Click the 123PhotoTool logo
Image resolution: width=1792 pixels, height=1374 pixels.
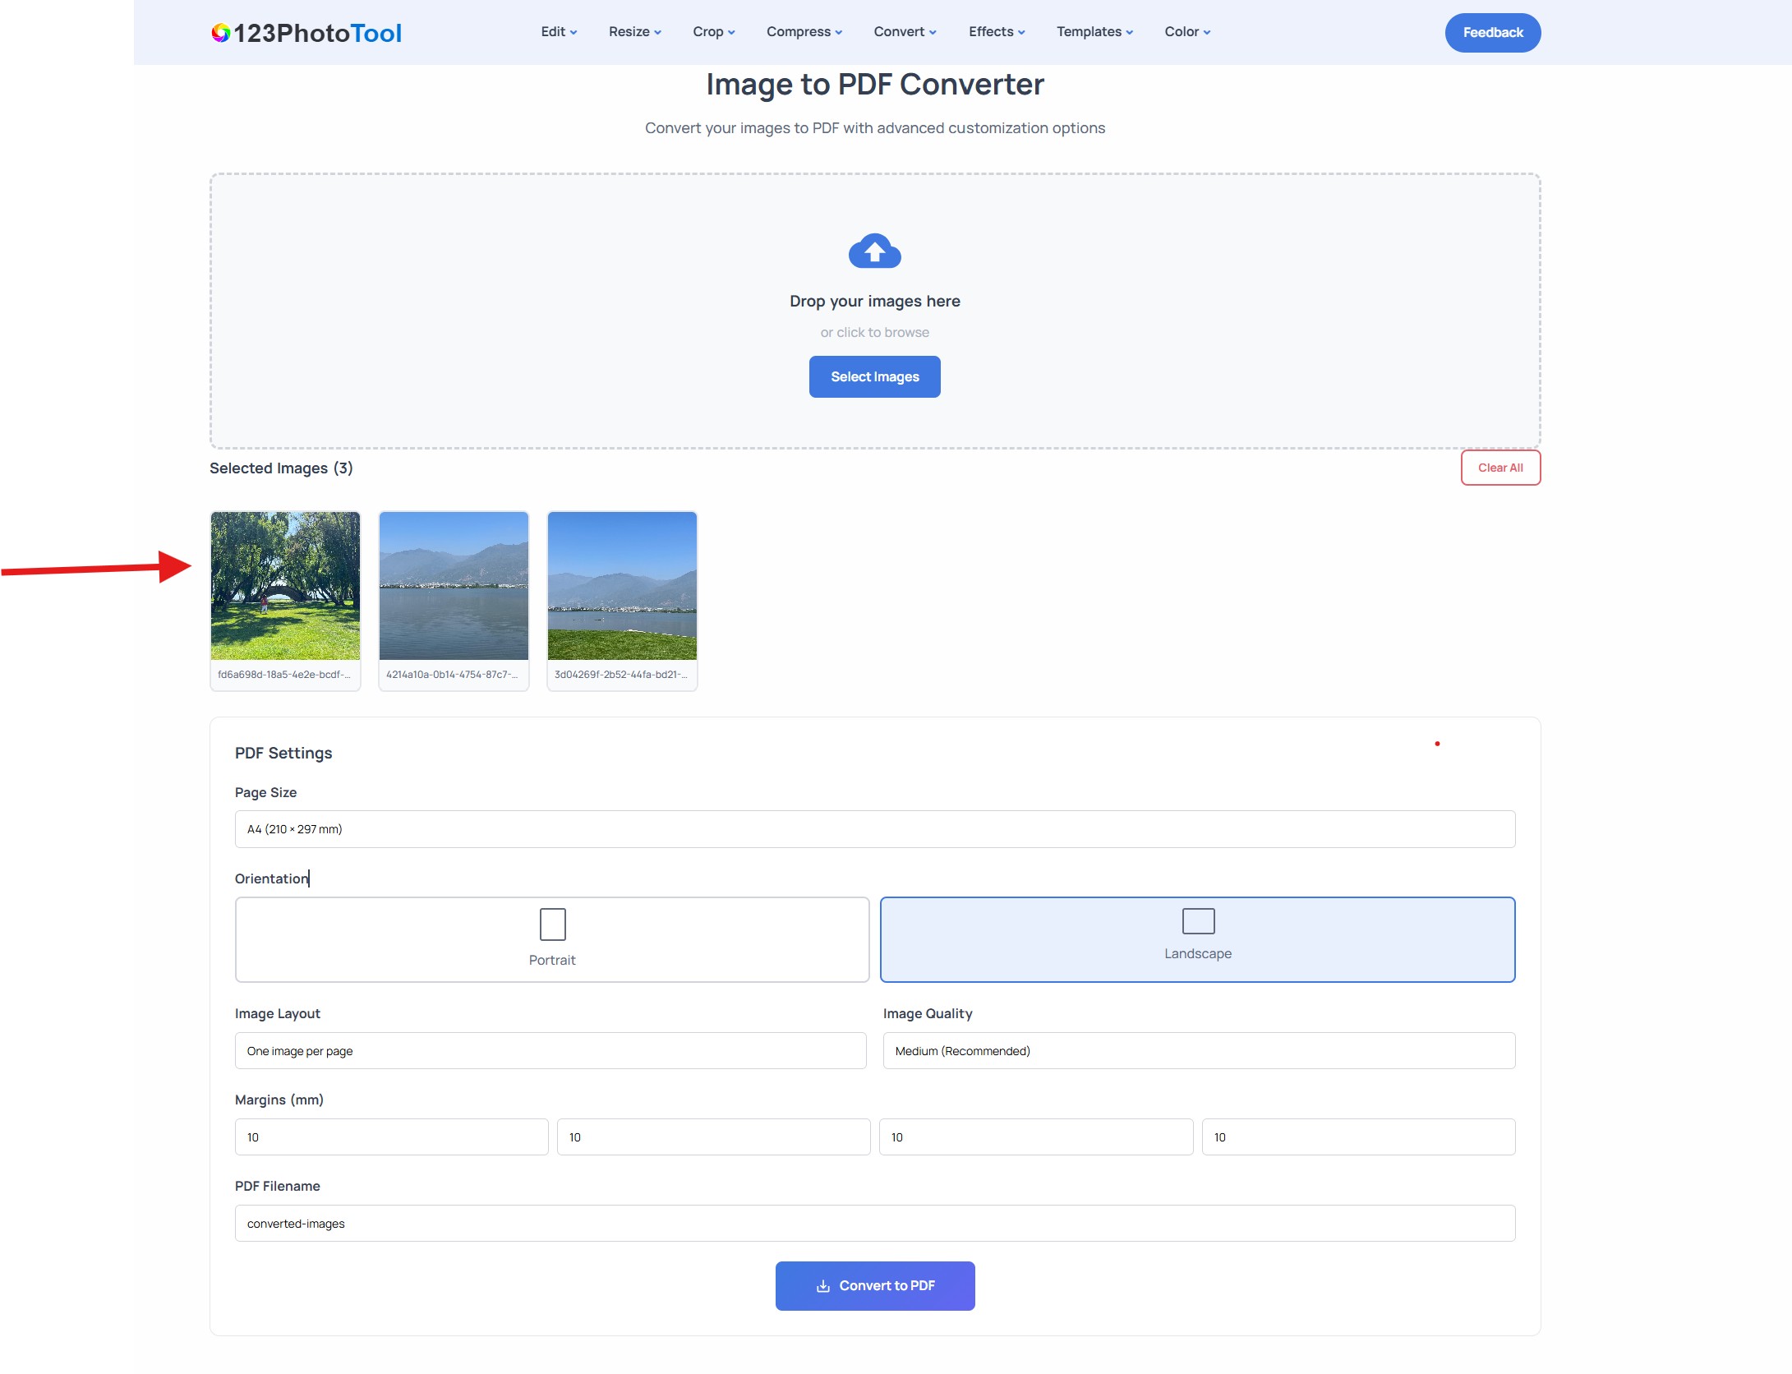306,33
